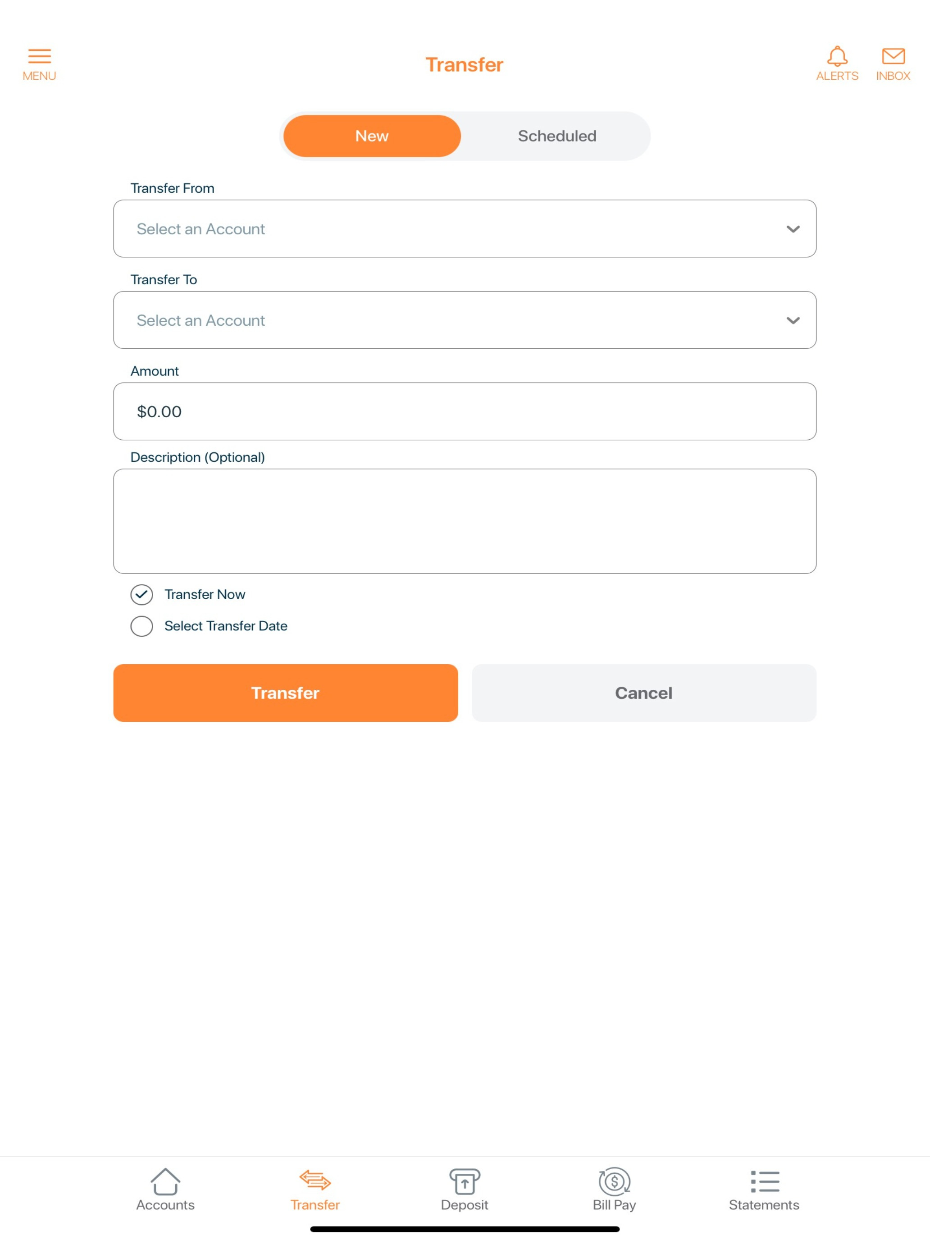
Task: Open the Statements list icon
Action: [x=765, y=1181]
